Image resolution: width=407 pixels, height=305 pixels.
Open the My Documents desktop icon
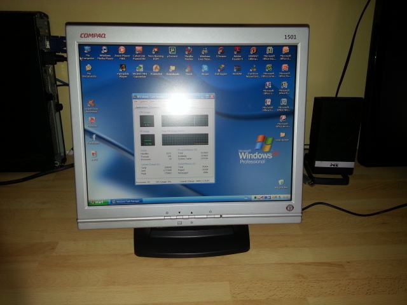point(89,71)
